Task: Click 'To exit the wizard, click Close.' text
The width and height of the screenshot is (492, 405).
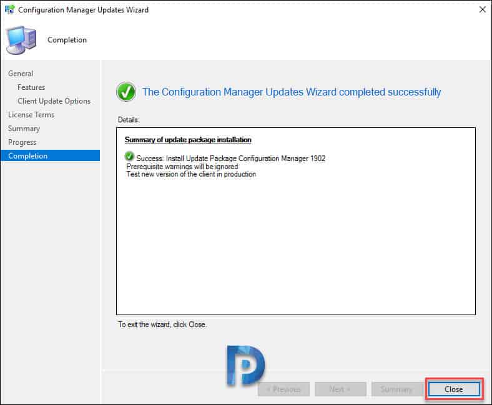Action: point(162,324)
